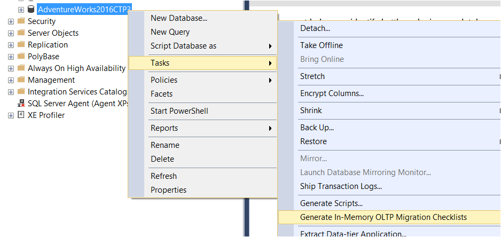Choose New Query from context menu
The width and height of the screenshot is (501, 237).
pyautogui.click(x=202, y=32)
